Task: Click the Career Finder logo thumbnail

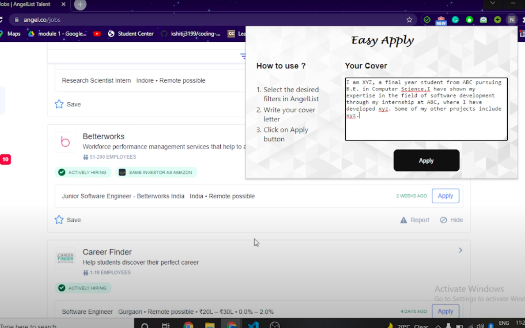Action: coord(65,258)
